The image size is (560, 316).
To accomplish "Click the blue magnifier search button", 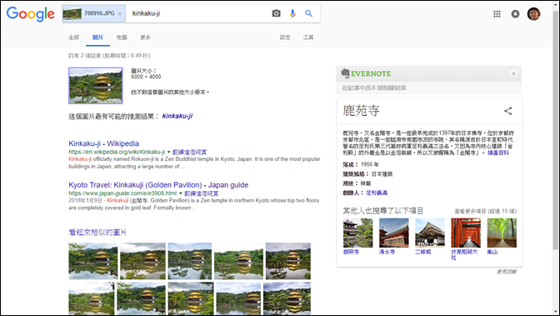I will tap(309, 13).
